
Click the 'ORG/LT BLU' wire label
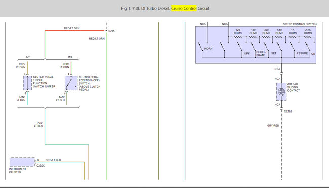[x=53, y=160]
